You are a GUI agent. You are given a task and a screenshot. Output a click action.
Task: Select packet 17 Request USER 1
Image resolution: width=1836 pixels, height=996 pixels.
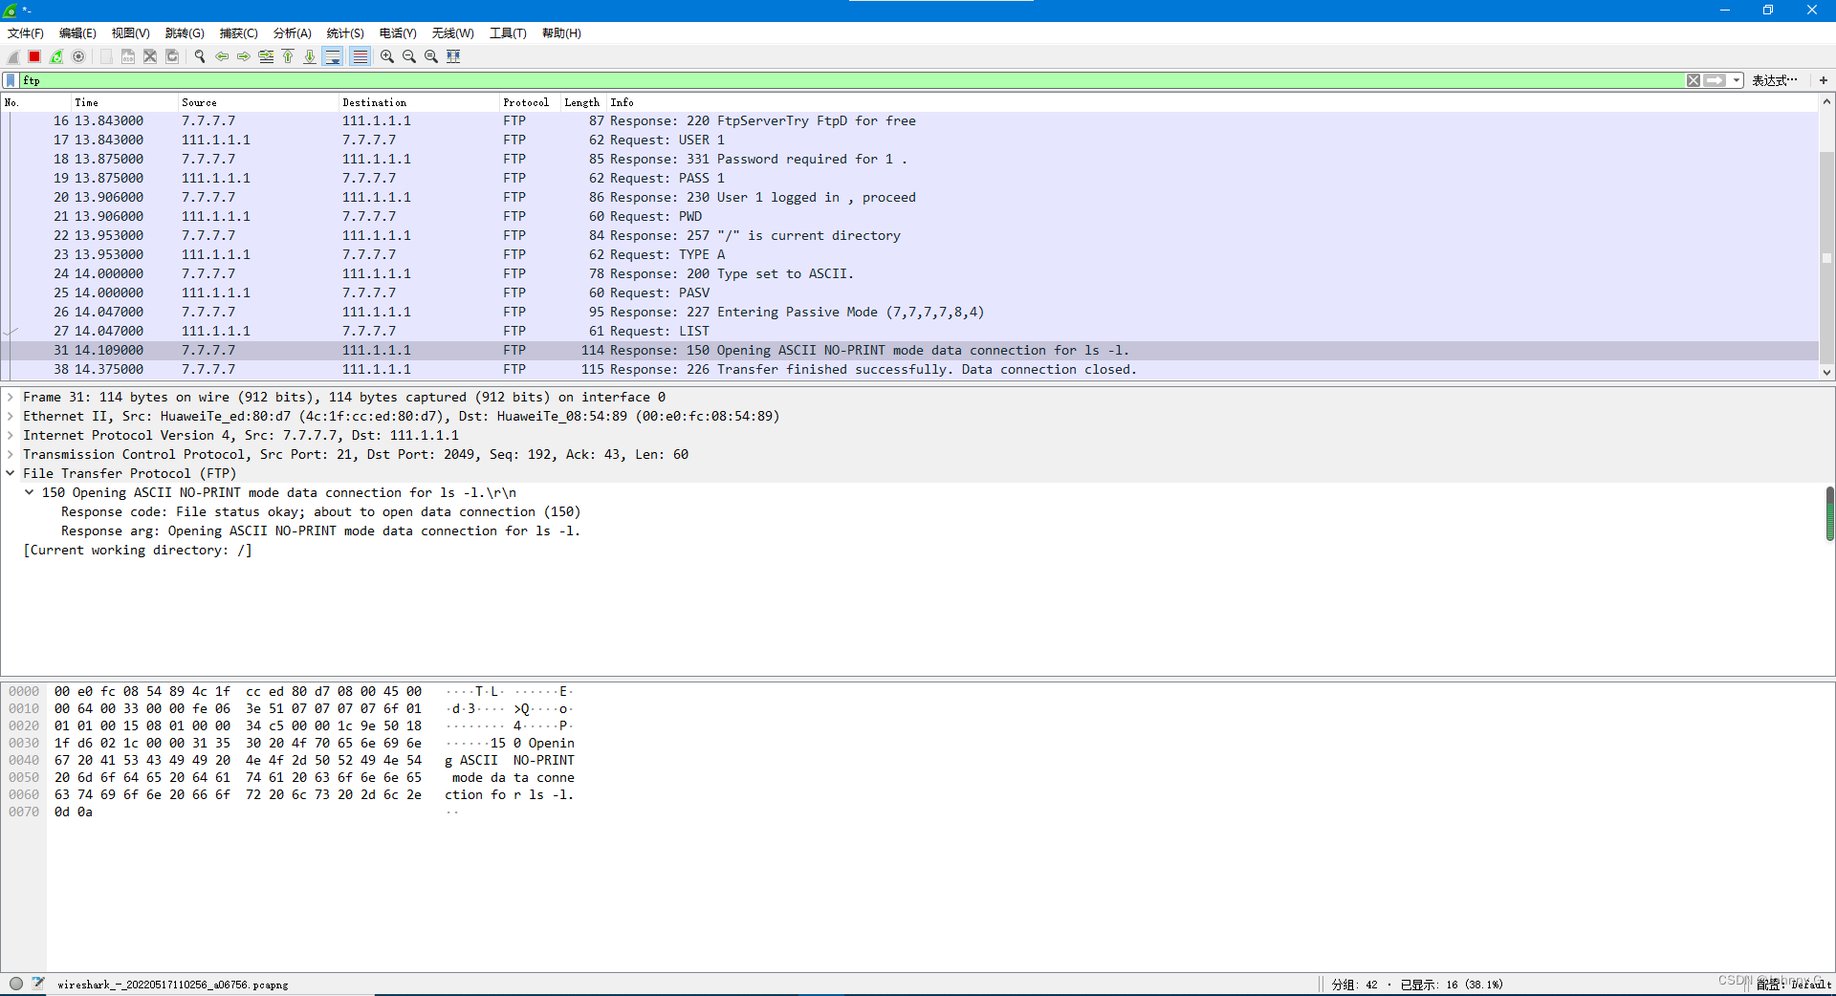click(909, 141)
